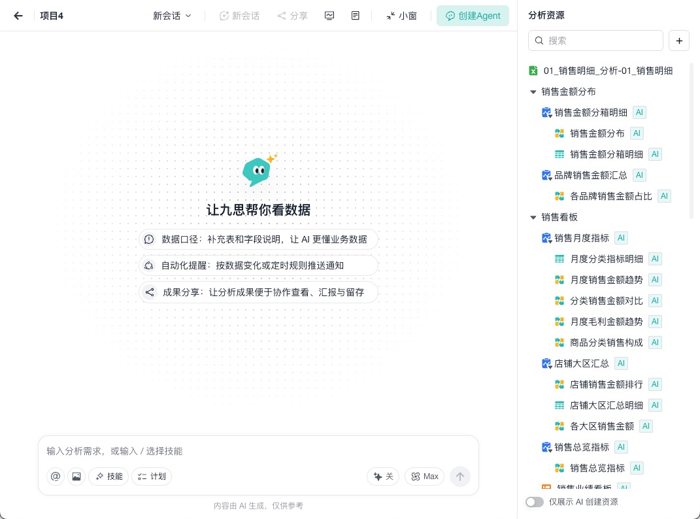
Task: Collapse the 销售金额分布 group
Action: pos(533,92)
